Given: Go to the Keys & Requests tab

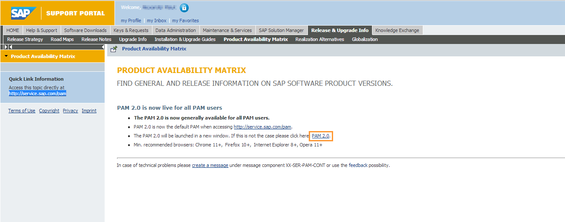Looking at the screenshot, I should 131,30.
